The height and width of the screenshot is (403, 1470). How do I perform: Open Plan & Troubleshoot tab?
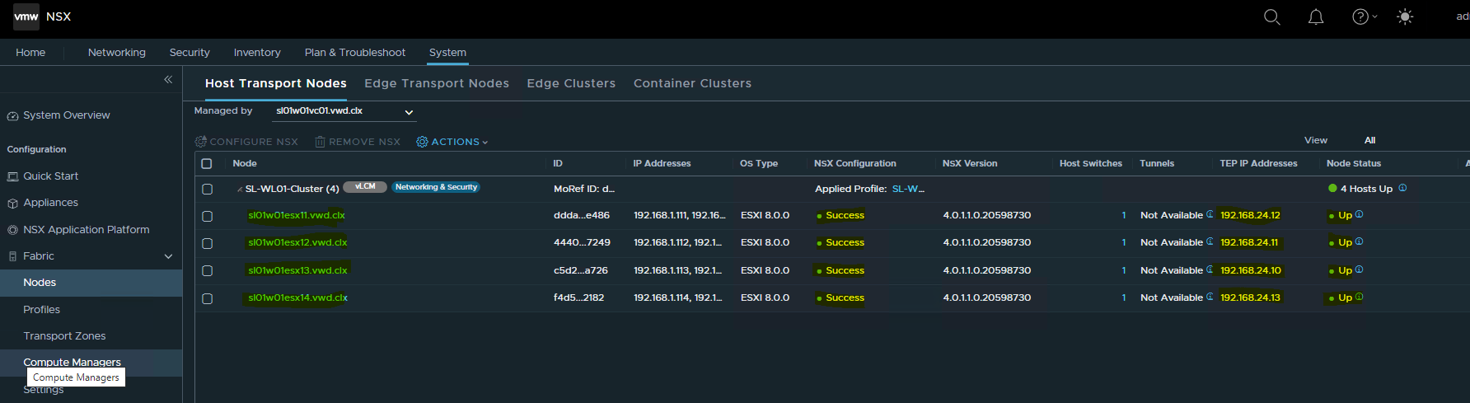pyautogui.click(x=355, y=52)
